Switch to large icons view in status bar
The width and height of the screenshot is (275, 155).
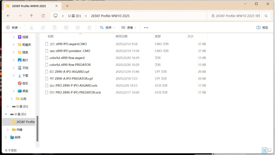270,150
